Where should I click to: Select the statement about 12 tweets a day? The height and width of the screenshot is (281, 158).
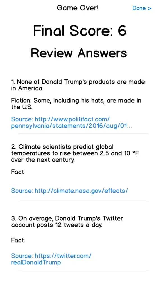point(67,222)
